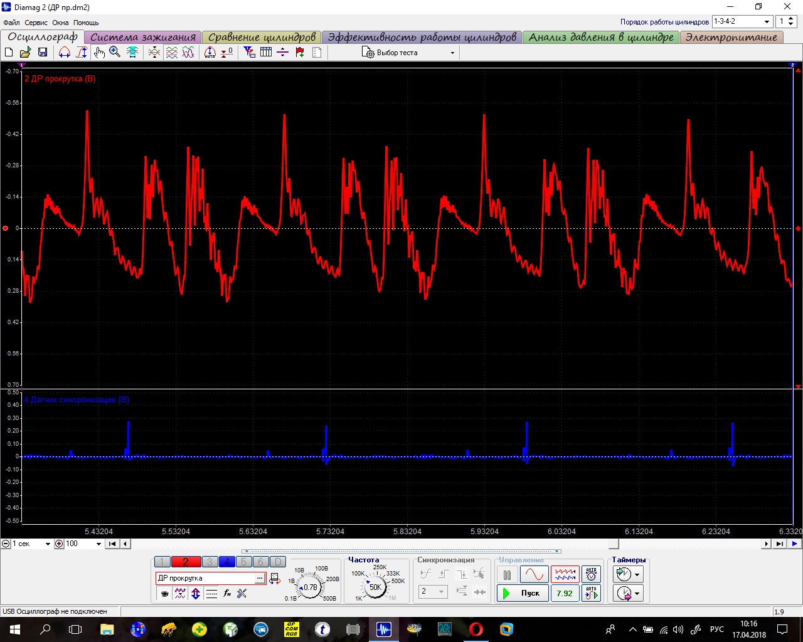Viewport: 803px width, 642px height.
Task: Create a new file with blank page icon
Action: click(9, 53)
